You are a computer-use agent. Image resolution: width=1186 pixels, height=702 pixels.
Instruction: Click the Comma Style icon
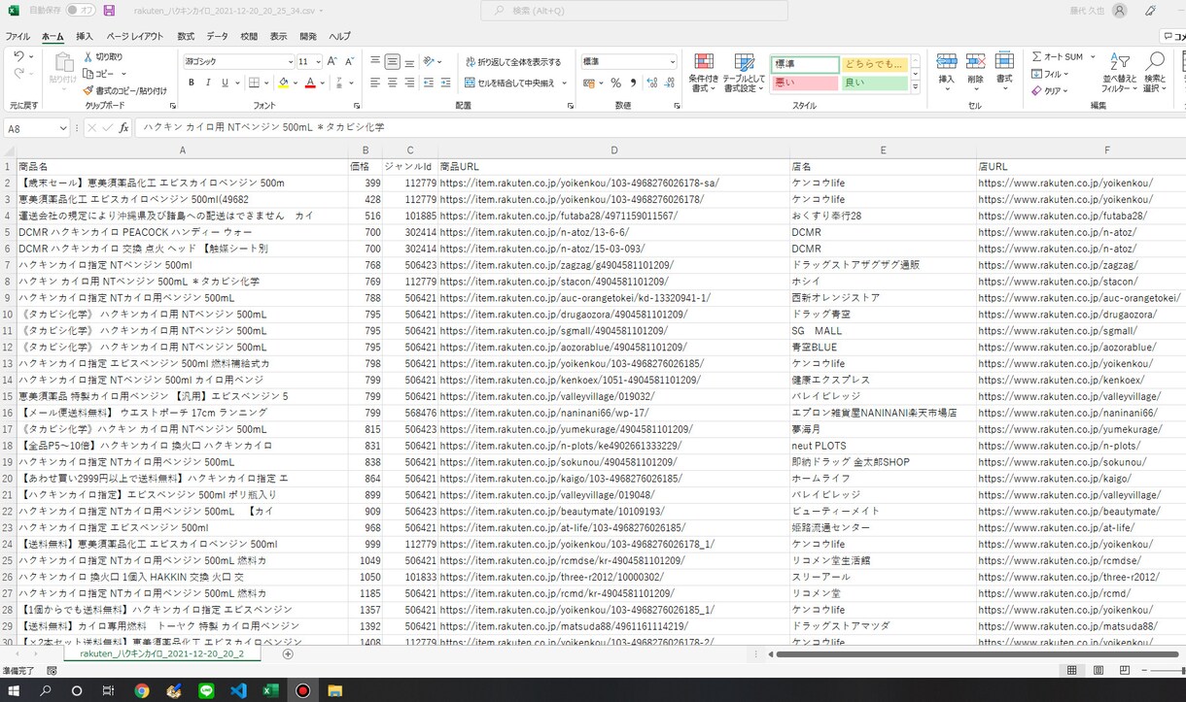tap(633, 84)
